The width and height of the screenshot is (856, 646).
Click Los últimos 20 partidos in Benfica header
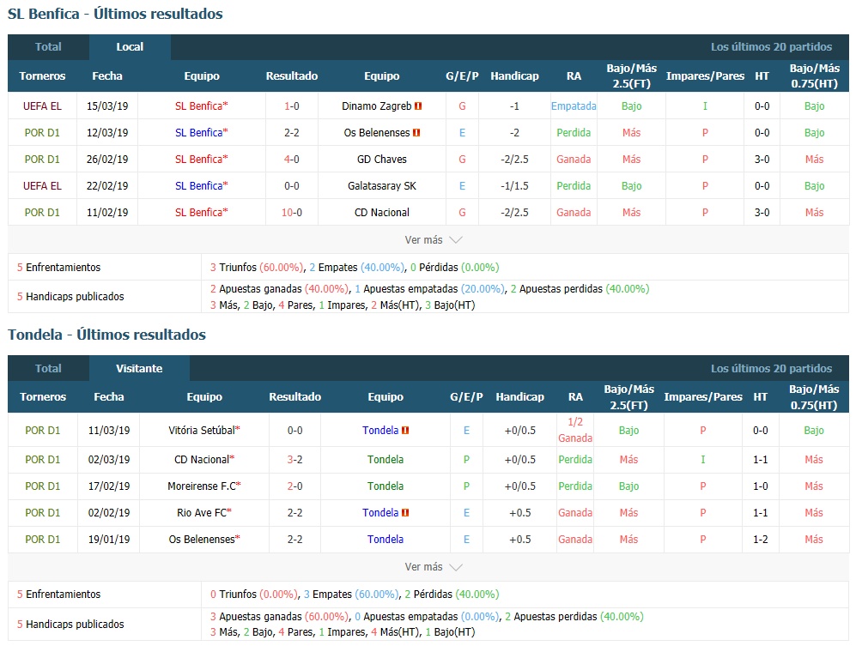771,47
